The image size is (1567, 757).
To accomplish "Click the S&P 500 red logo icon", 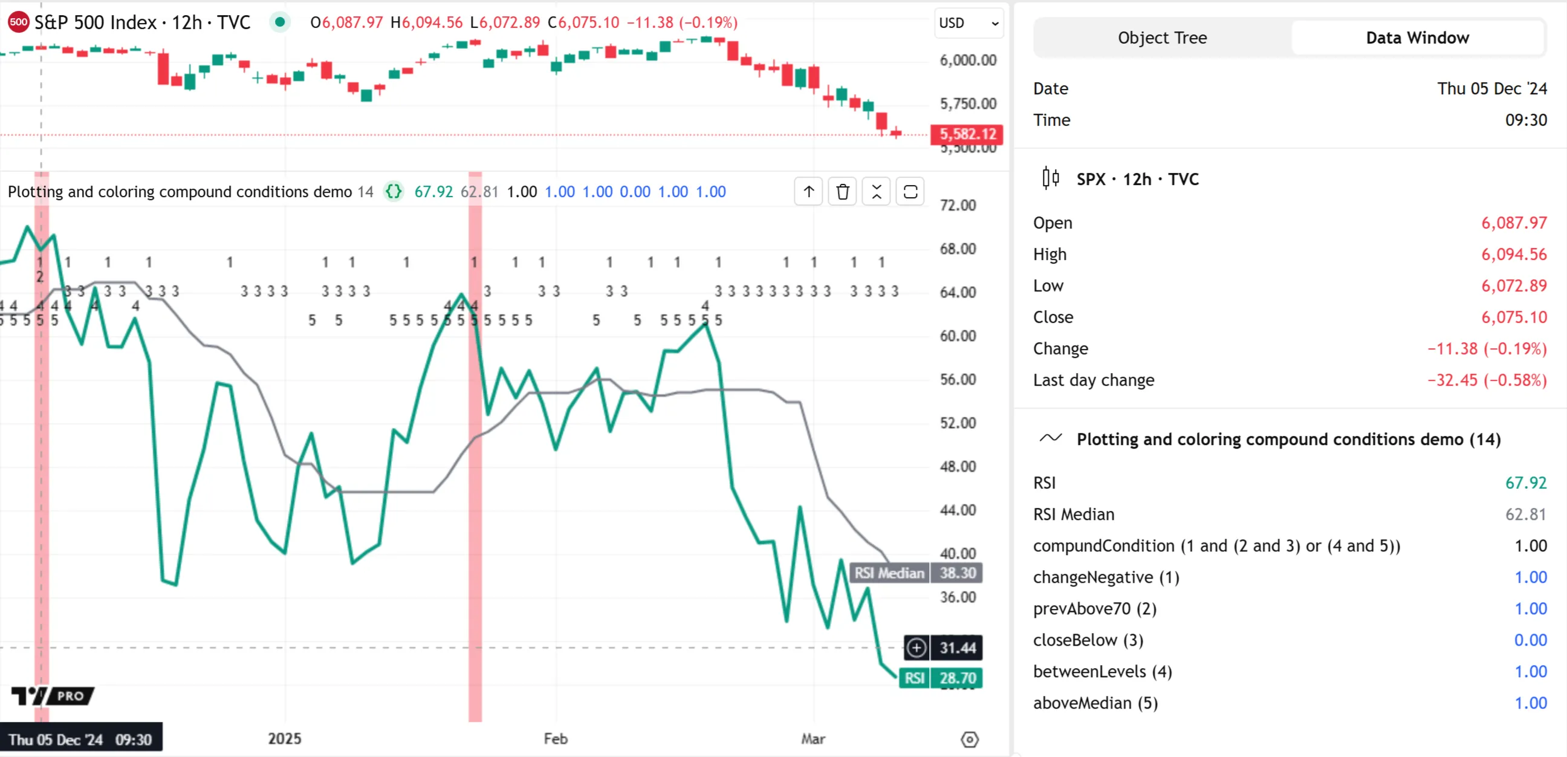I will click(x=18, y=22).
